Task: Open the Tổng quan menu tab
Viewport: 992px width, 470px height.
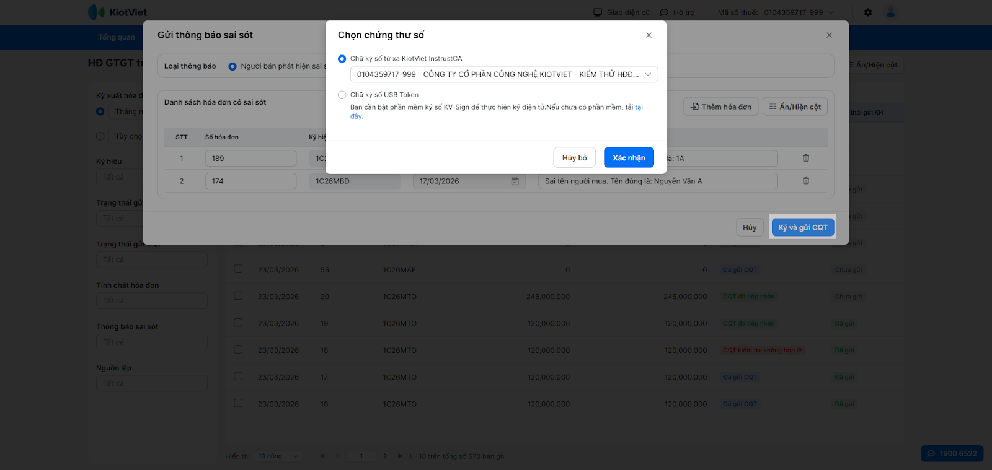Action: pos(117,37)
